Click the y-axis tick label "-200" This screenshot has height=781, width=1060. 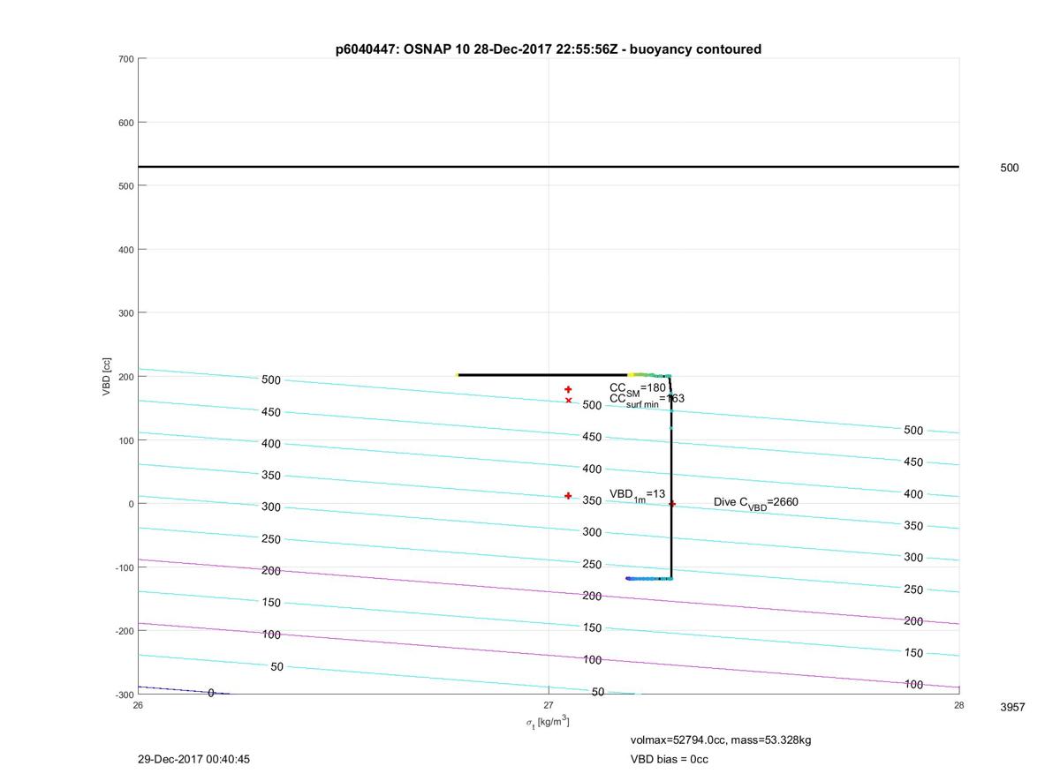[124, 631]
